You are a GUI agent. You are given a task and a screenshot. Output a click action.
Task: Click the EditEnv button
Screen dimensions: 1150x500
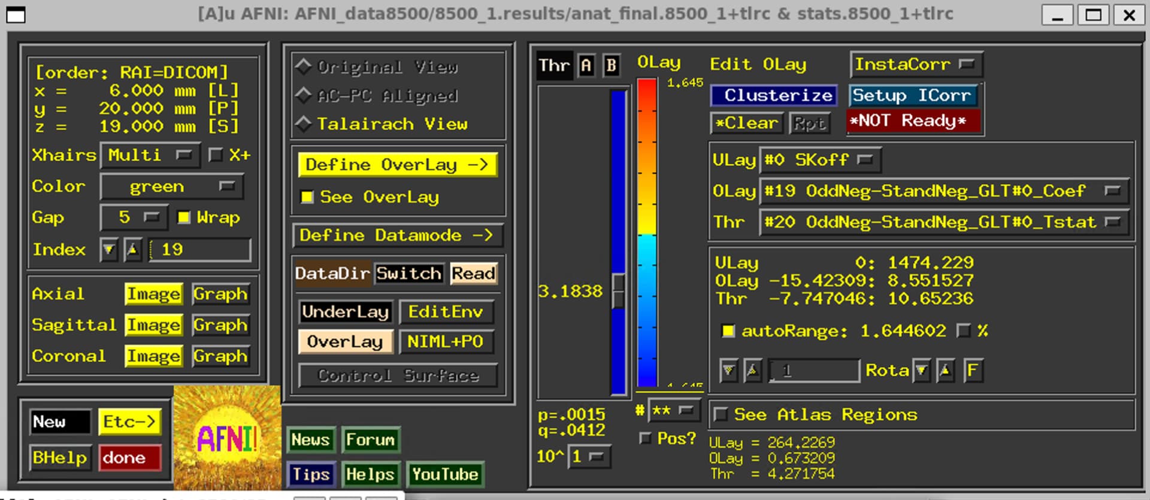(x=446, y=311)
